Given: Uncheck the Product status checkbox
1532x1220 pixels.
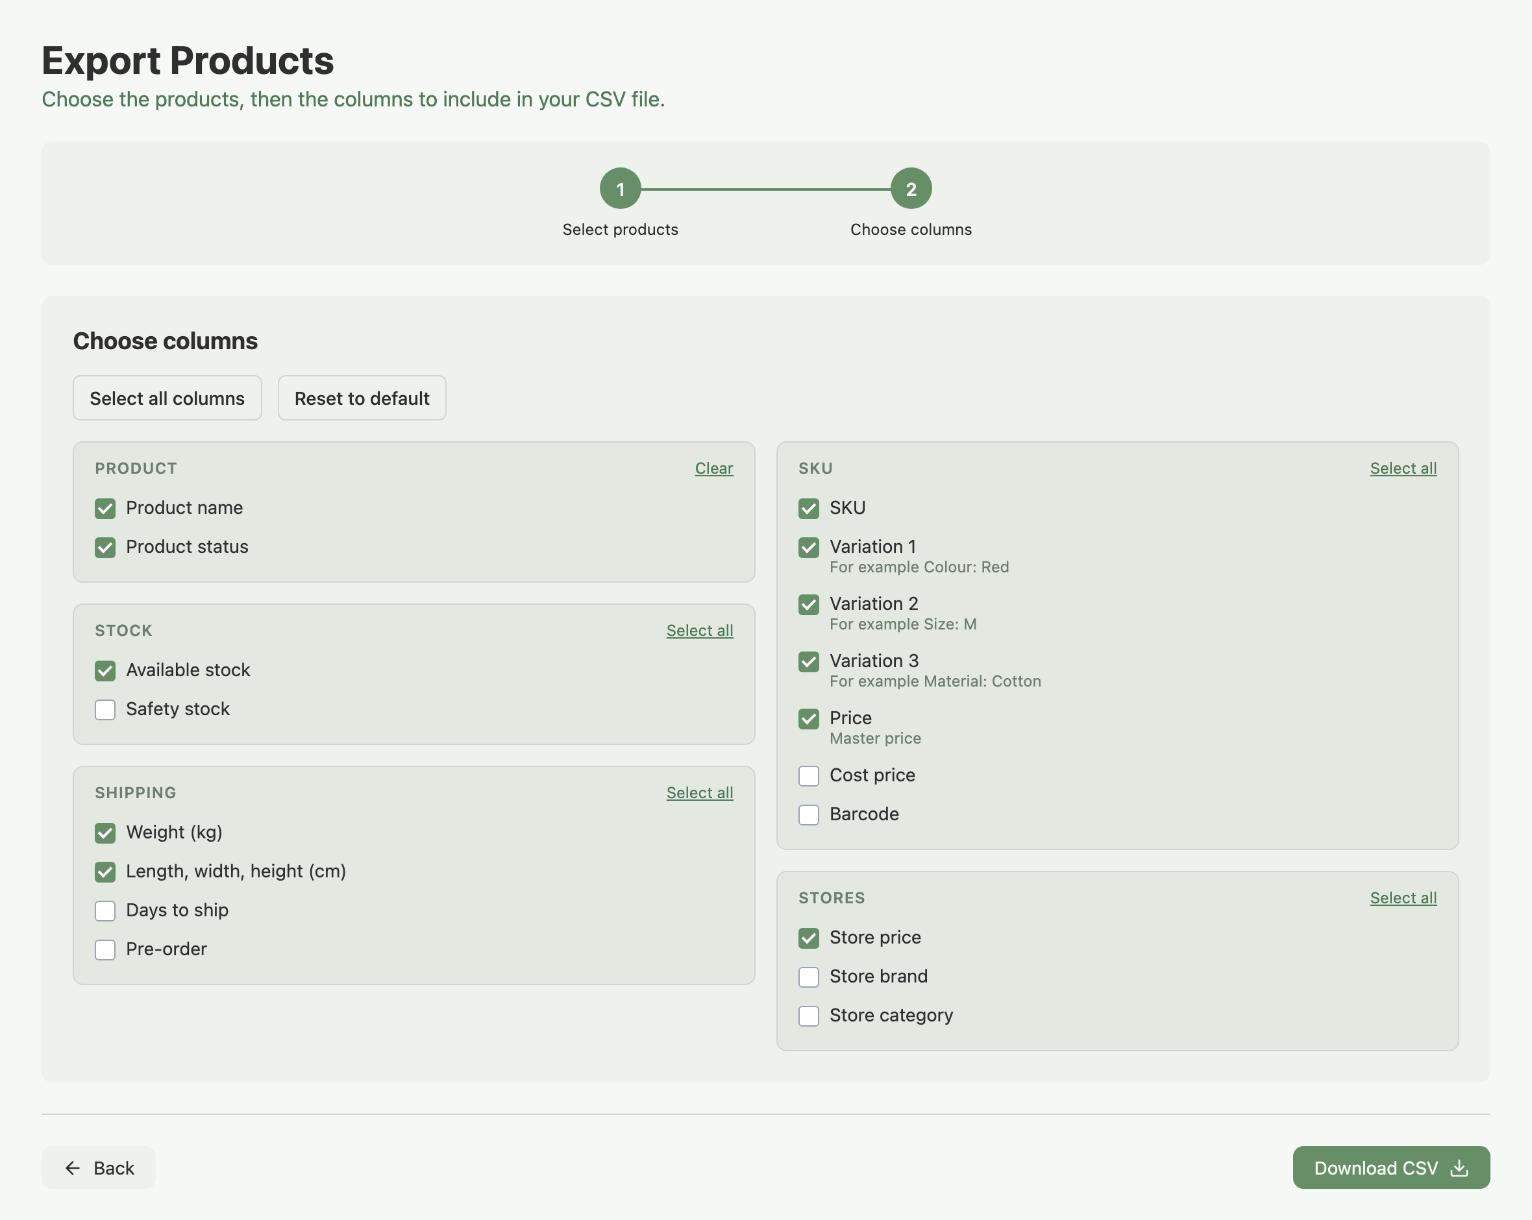Looking at the screenshot, I should tap(105, 547).
